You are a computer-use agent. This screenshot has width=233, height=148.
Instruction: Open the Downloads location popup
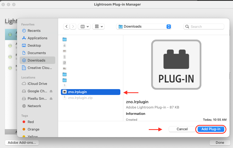pyautogui.click(x=144, y=27)
